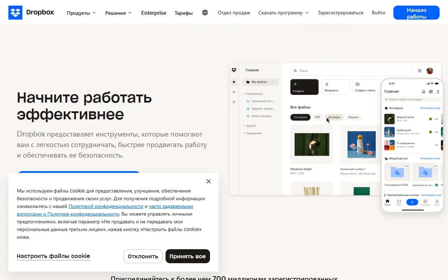Click the Dropbox logo in the header

31,13
